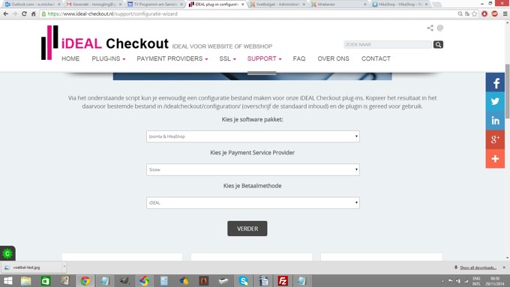The height and width of the screenshot is (287, 510).
Task: Expand the PLUG-INS menu
Action: 108,59
